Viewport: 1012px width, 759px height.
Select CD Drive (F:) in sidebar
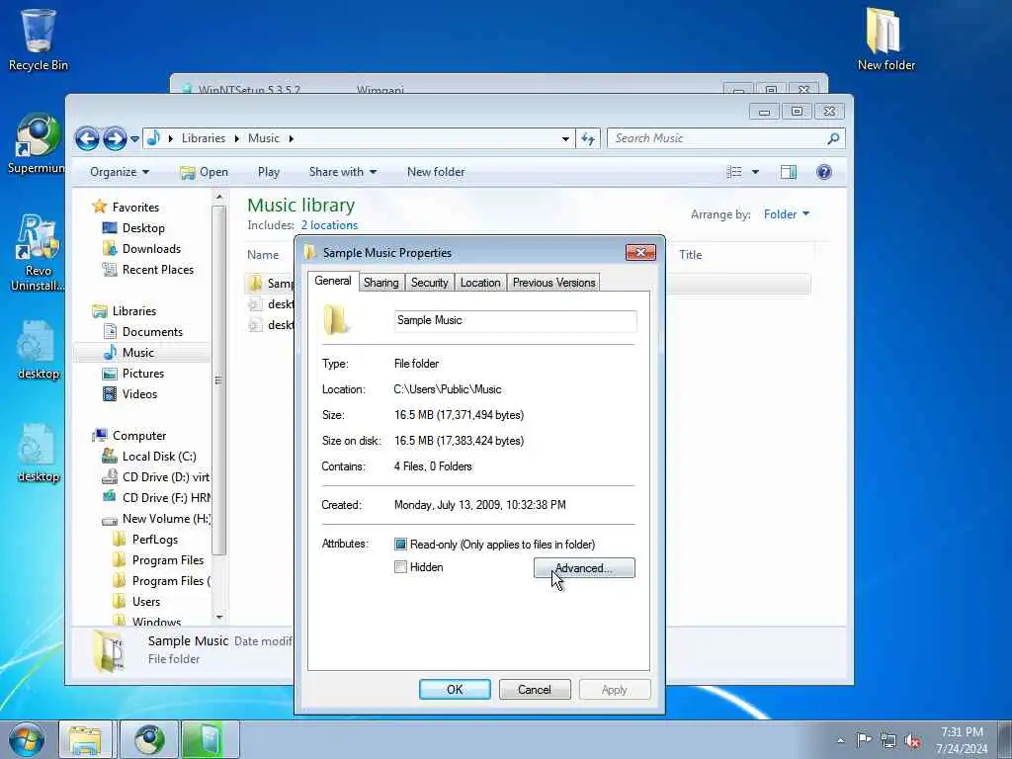[x=155, y=498]
